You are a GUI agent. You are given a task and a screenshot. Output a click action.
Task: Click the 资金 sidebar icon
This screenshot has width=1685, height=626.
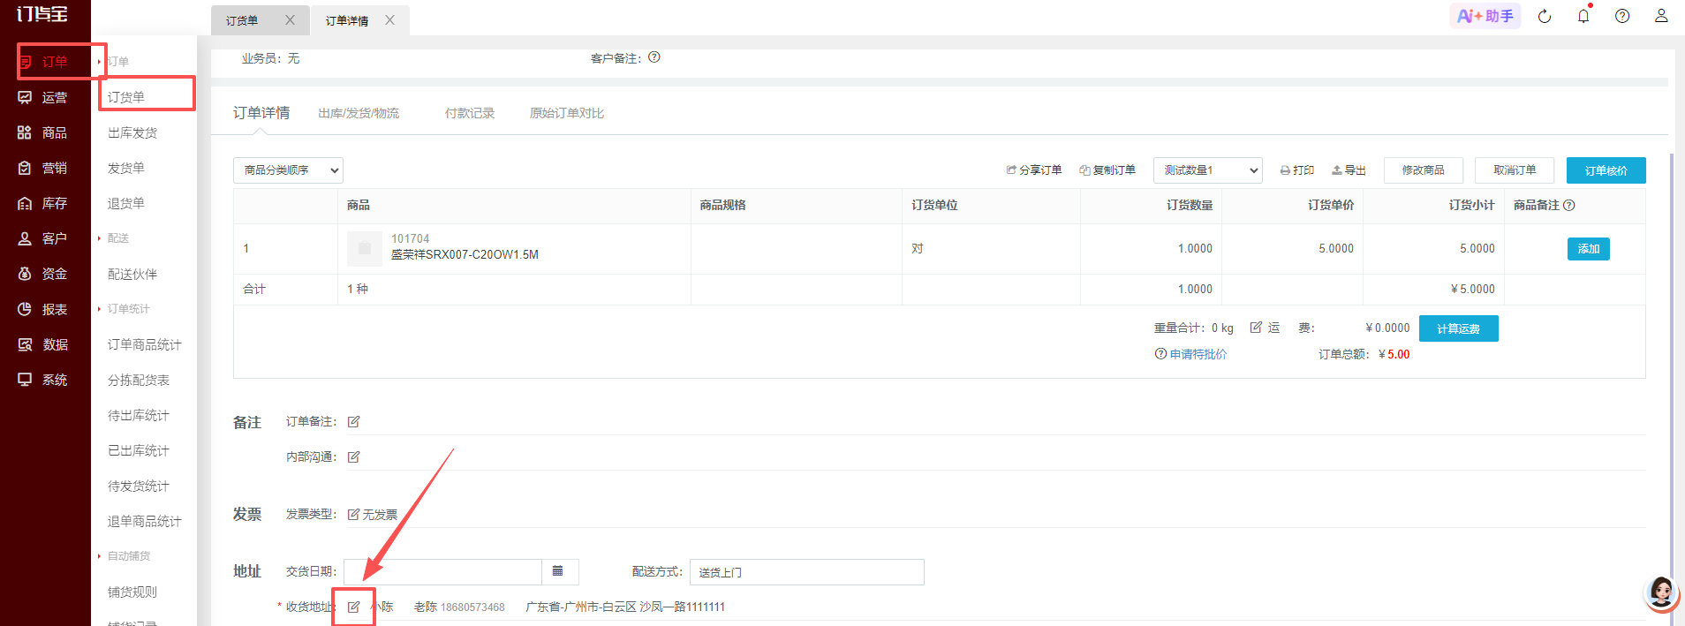point(26,274)
